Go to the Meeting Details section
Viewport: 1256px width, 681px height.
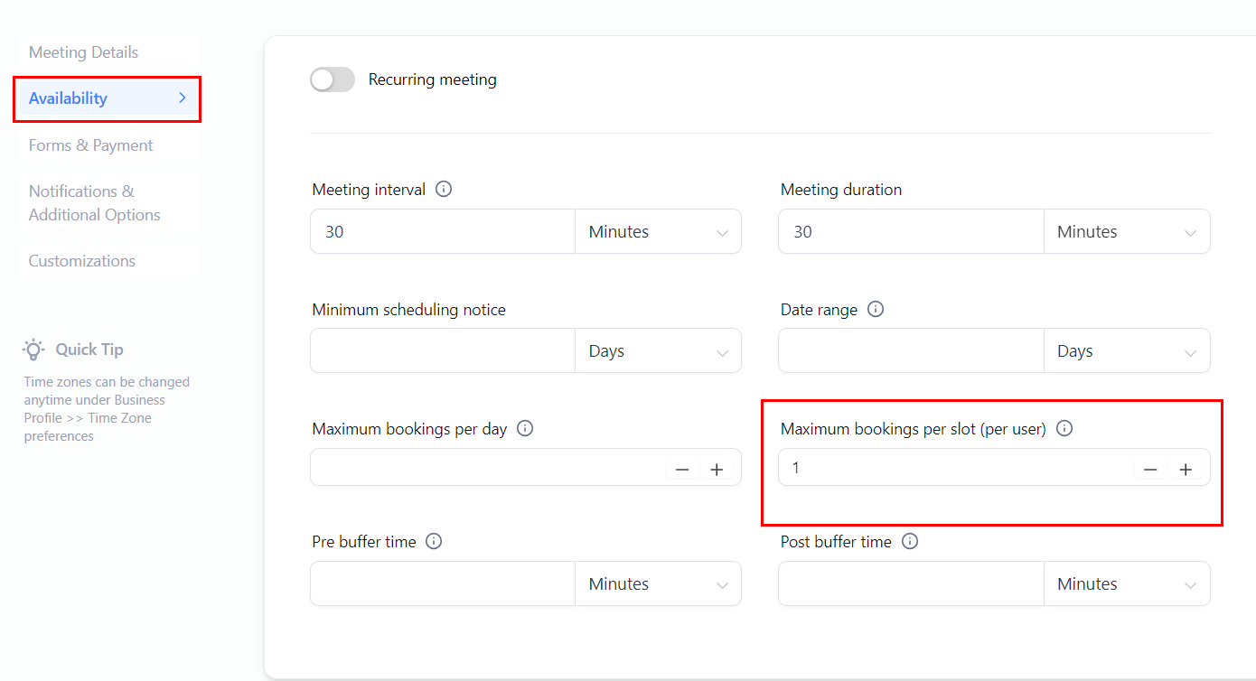tap(83, 52)
